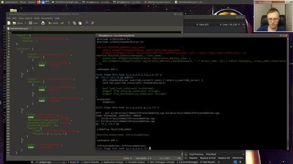Click the Replace All button

[224, 158]
